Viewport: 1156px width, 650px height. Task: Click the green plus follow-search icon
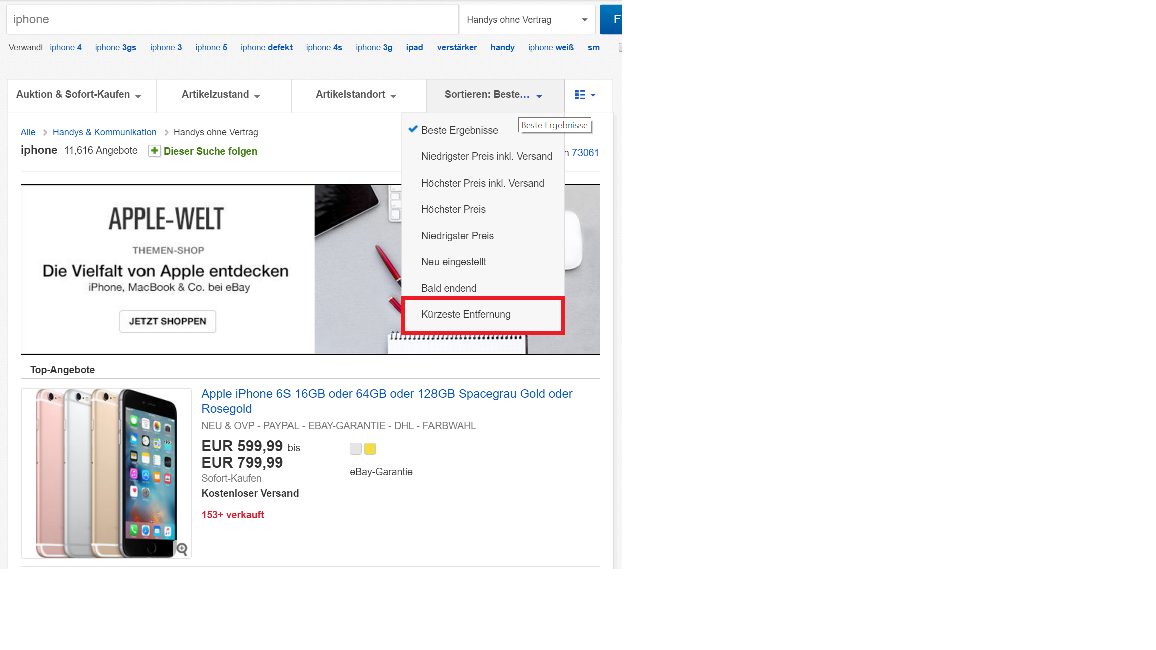click(154, 151)
